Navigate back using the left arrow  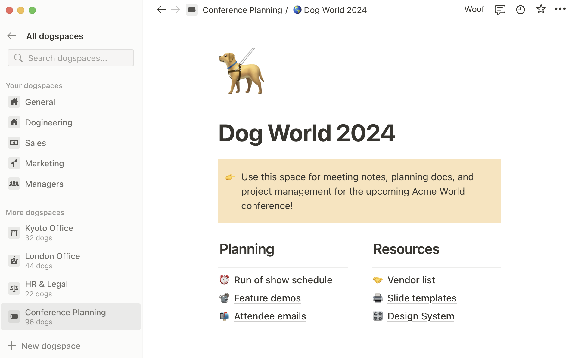click(x=161, y=10)
